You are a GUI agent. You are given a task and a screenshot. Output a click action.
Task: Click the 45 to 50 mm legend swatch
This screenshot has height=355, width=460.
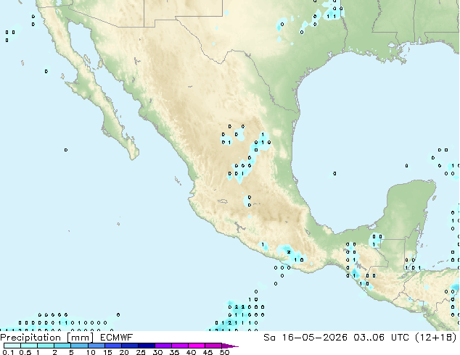click(x=213, y=346)
